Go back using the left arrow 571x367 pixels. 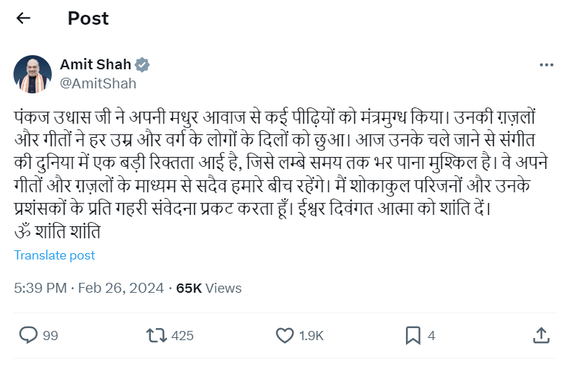pyautogui.click(x=23, y=18)
